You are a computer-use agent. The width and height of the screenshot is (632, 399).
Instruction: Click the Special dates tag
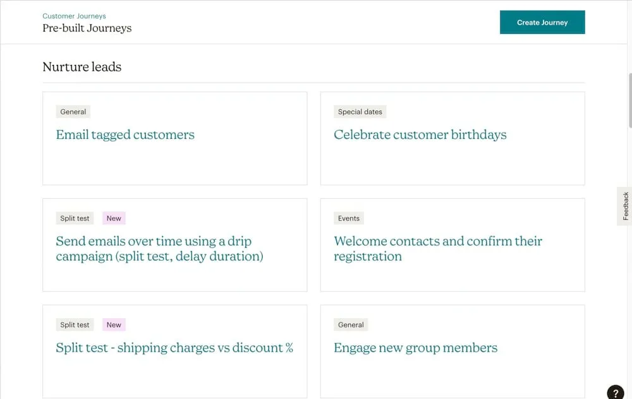pyautogui.click(x=360, y=112)
